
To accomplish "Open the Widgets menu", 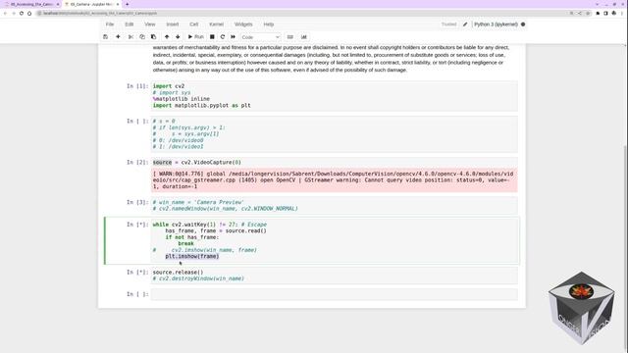I will tap(243, 25).
